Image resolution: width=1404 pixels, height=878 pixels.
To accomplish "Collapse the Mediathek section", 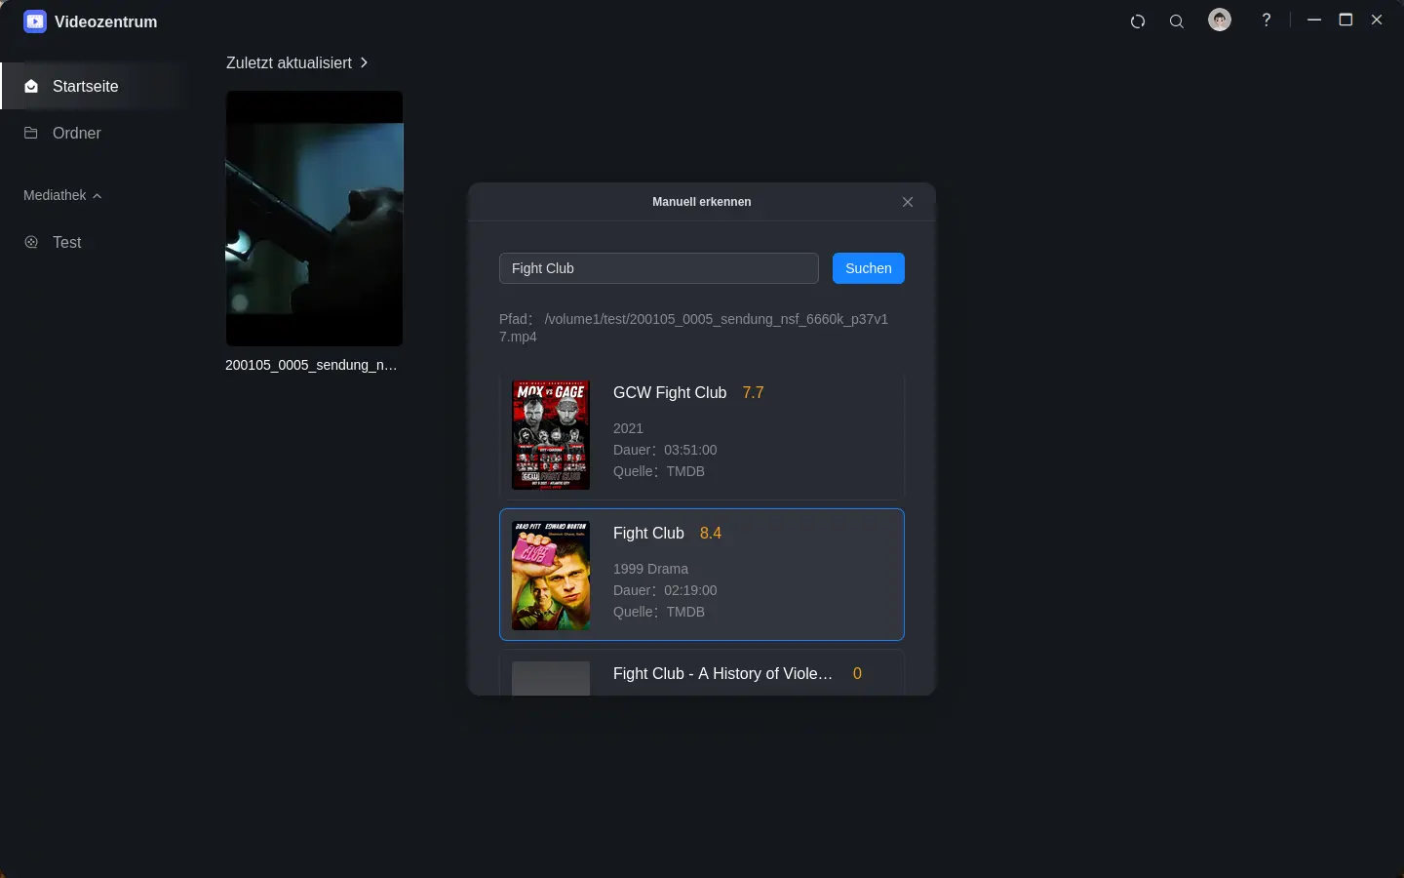I will coord(97,196).
